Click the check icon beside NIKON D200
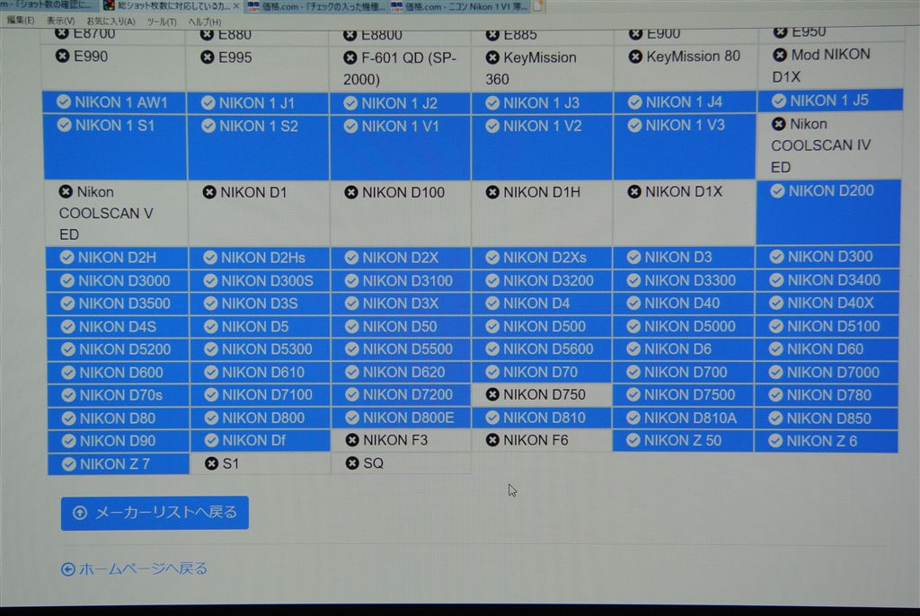This screenshot has height=616, width=920. tap(777, 190)
